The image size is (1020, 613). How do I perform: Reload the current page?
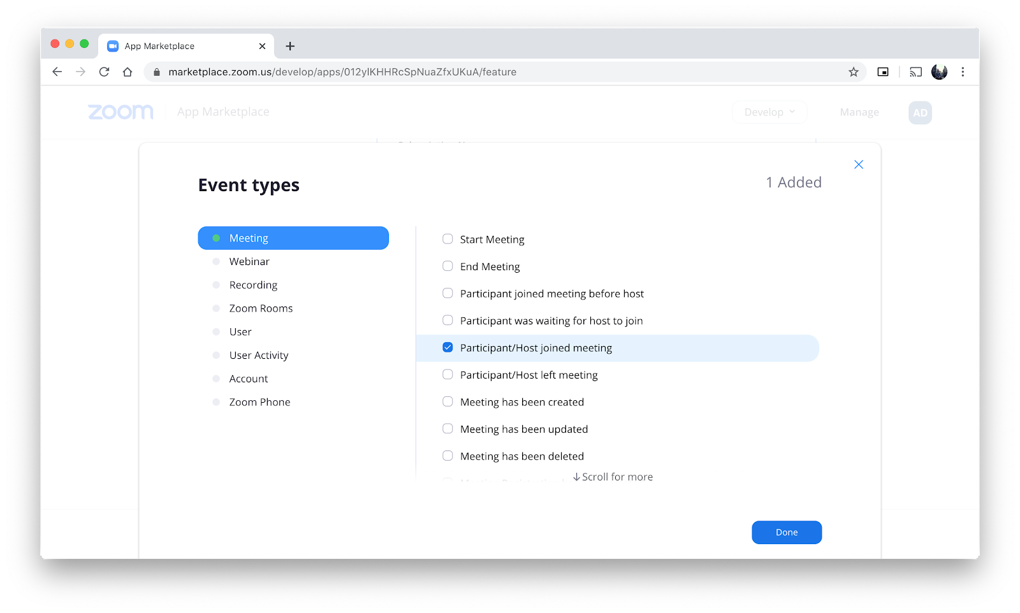pyautogui.click(x=104, y=72)
